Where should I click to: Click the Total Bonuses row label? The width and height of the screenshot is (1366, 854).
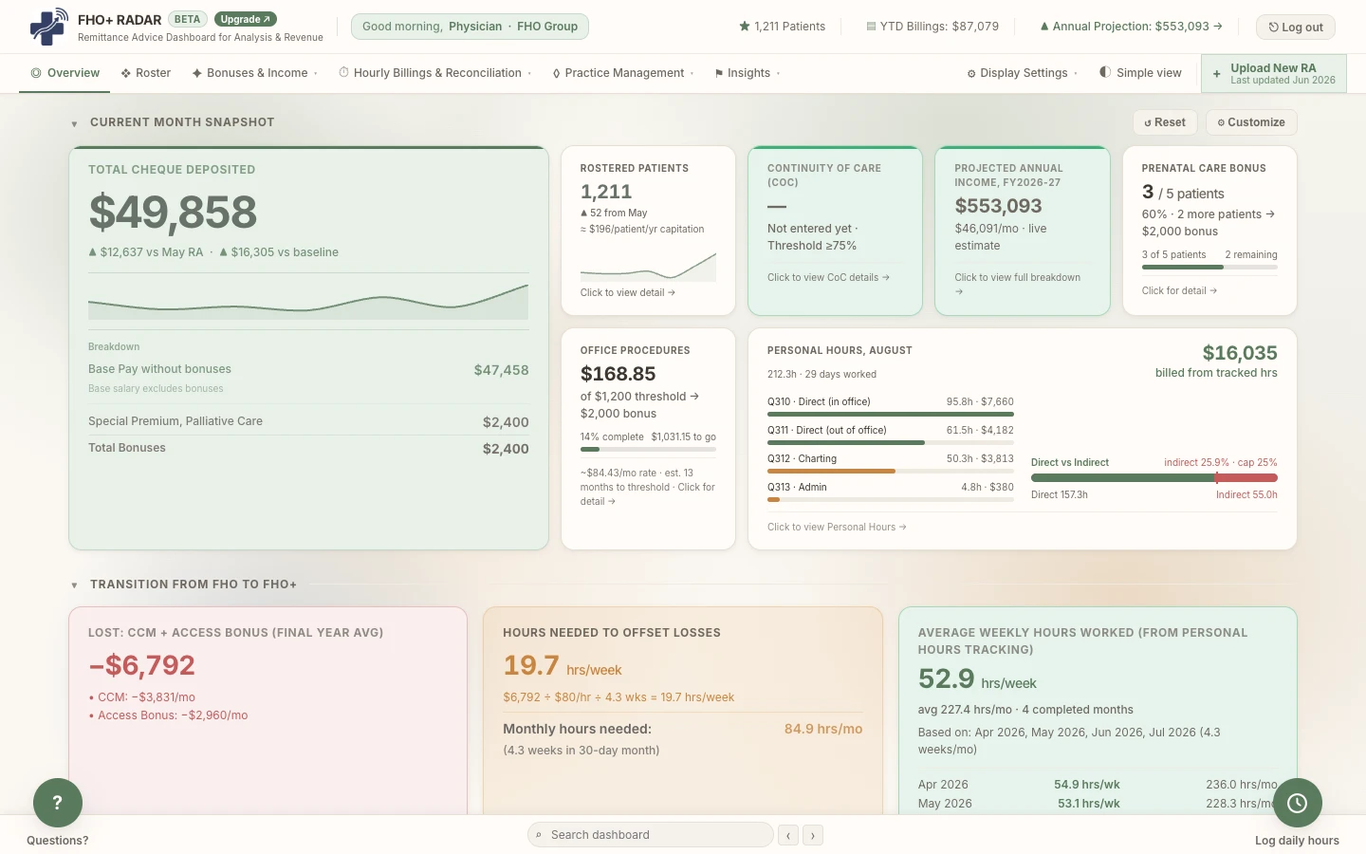pyautogui.click(x=127, y=448)
